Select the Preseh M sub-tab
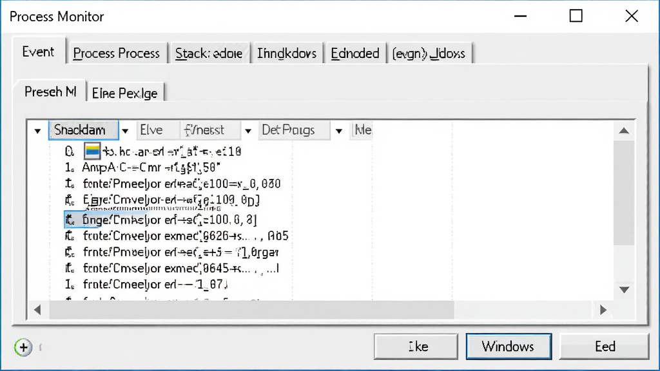This screenshot has height=371, width=660. (x=50, y=91)
